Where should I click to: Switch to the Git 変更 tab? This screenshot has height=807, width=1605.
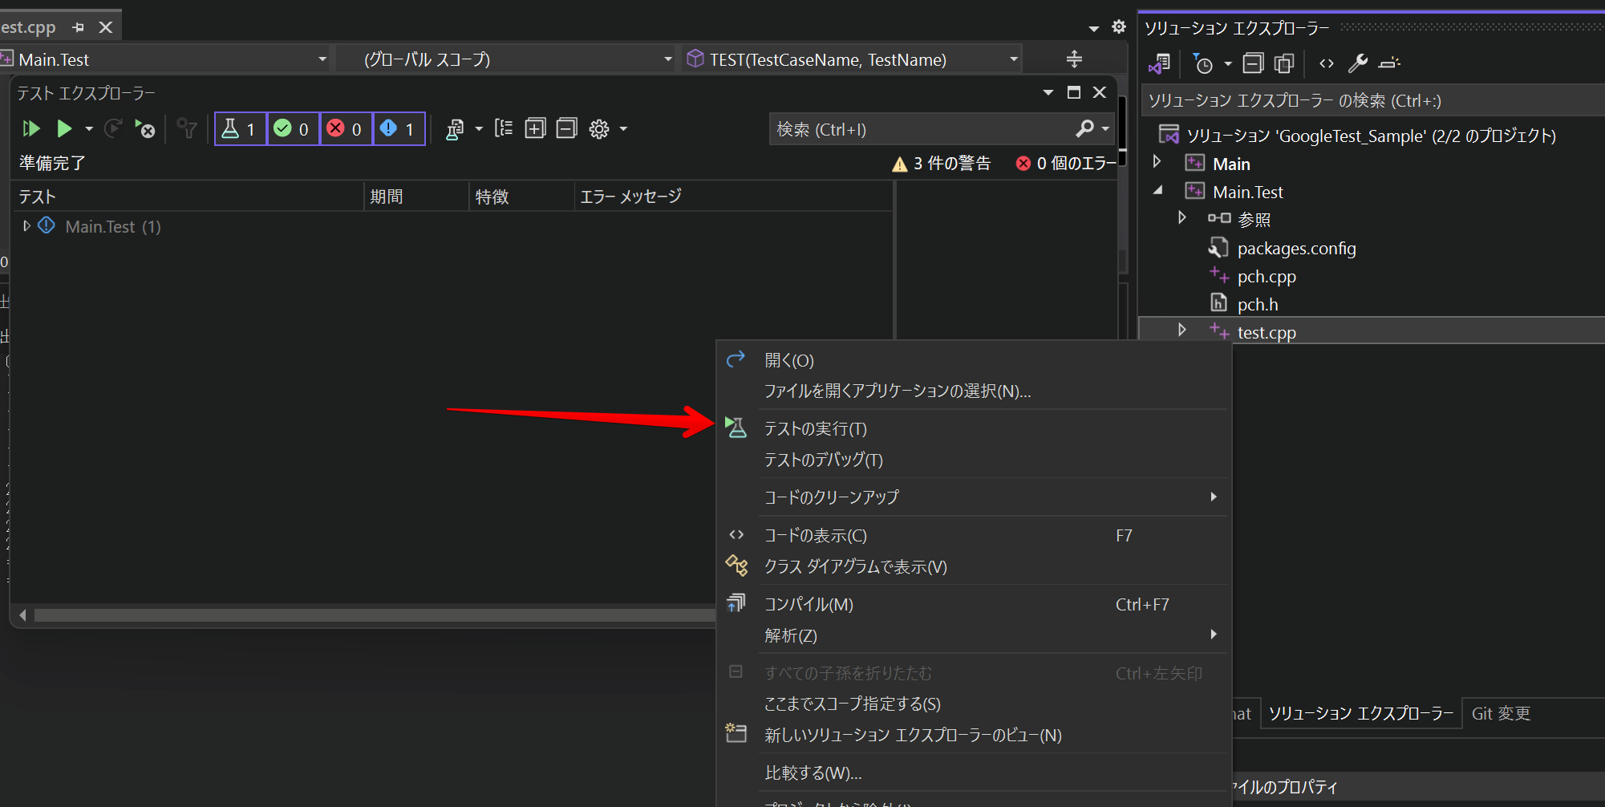[1501, 713]
